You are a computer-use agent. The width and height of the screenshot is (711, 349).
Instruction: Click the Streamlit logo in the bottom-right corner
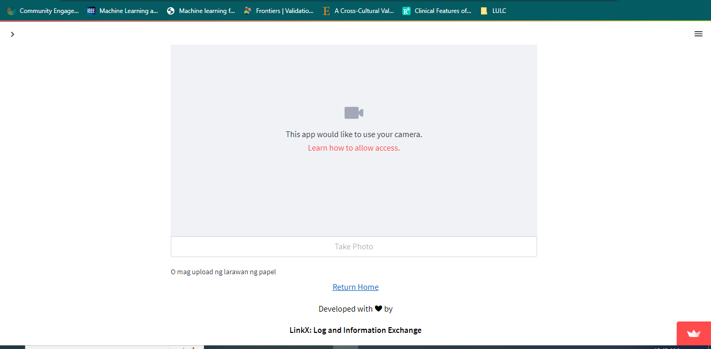[695, 335]
